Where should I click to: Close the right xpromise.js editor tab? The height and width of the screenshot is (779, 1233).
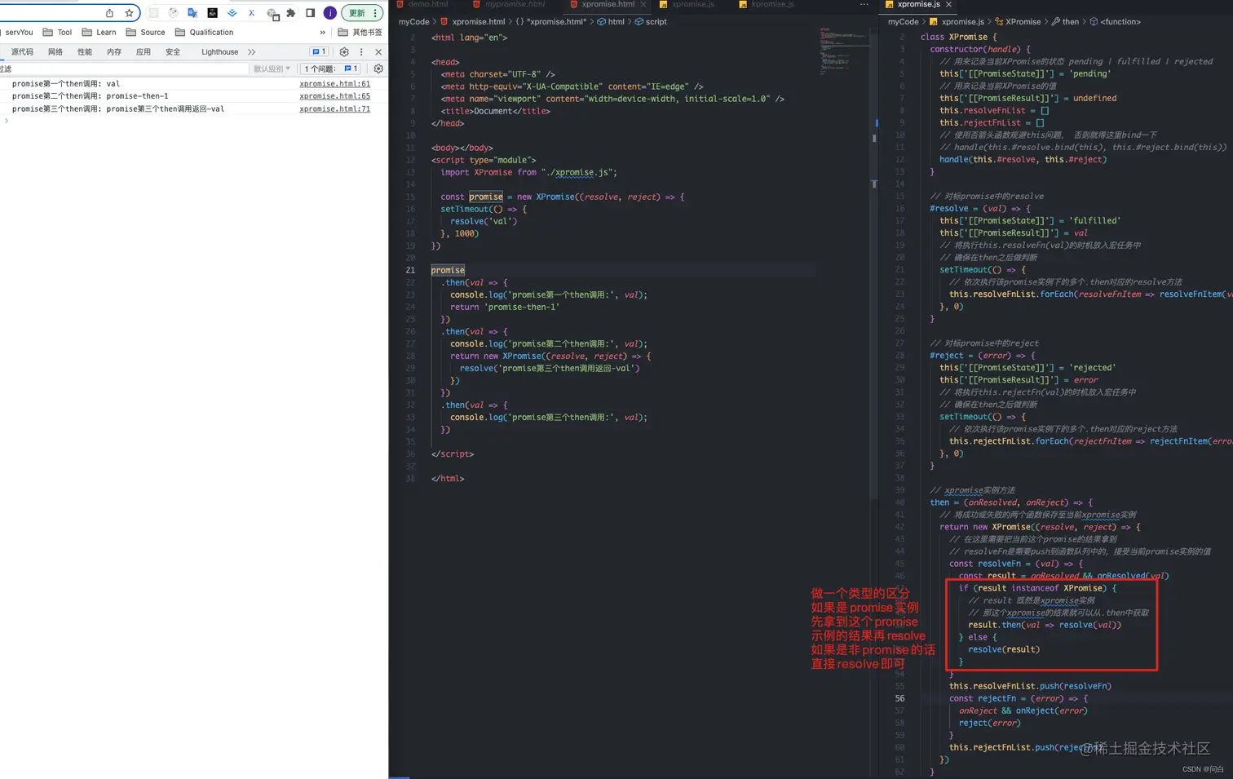tap(948, 5)
